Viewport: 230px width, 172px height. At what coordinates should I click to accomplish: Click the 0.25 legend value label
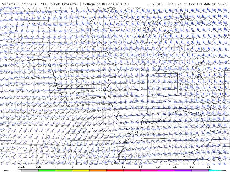pos(21,167)
